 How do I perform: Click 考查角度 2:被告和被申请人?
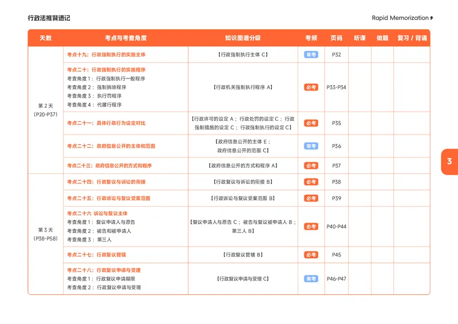point(99,231)
